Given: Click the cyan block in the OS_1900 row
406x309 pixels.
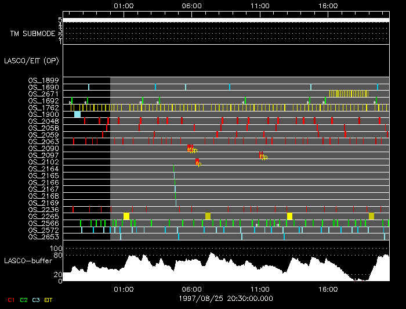Looking at the screenshot, I should [x=77, y=114].
